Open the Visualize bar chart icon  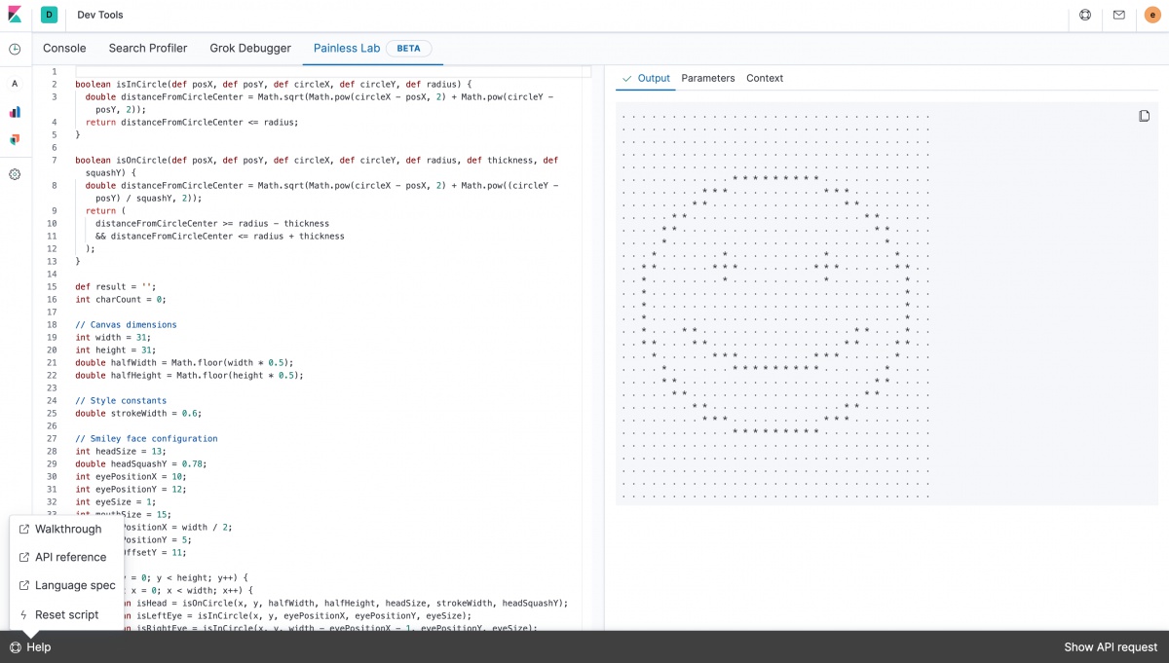pos(15,112)
